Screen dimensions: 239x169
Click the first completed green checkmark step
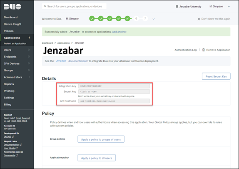pos(92,19)
